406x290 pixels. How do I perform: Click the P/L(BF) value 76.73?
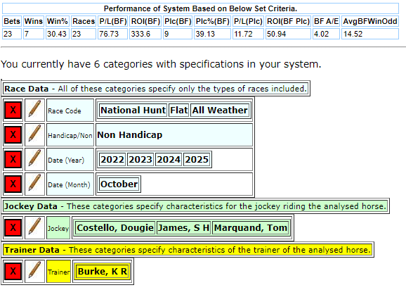(x=113, y=34)
